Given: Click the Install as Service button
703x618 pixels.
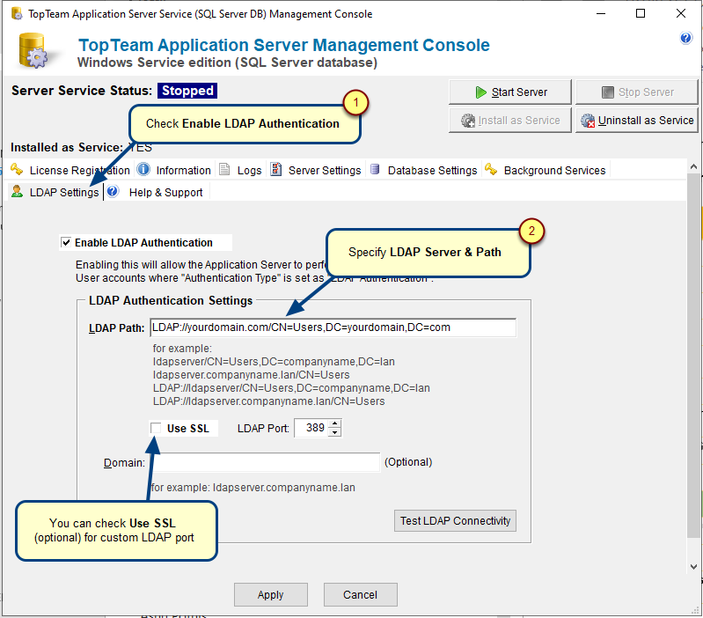Looking at the screenshot, I should click(510, 121).
